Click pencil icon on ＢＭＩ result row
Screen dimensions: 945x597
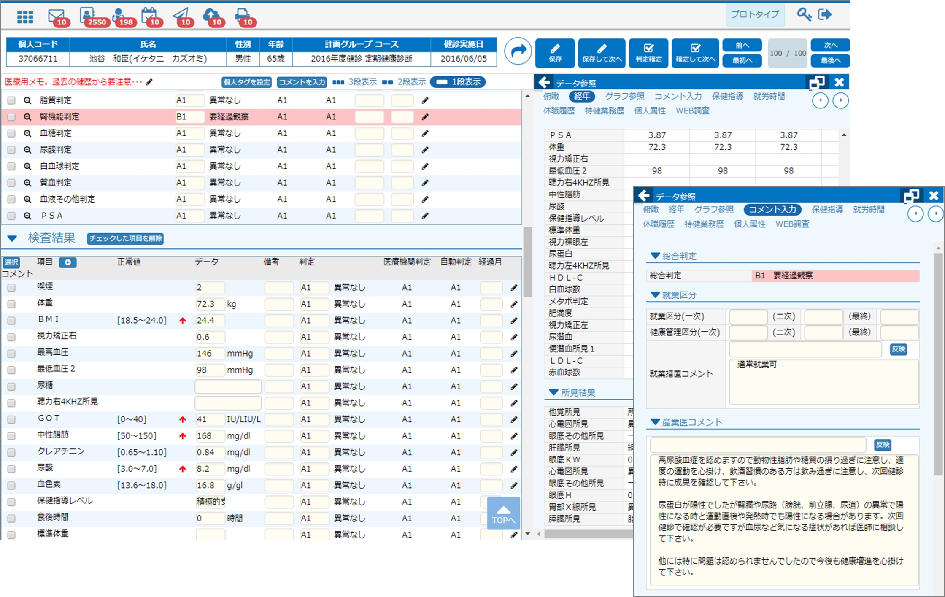[x=514, y=321]
